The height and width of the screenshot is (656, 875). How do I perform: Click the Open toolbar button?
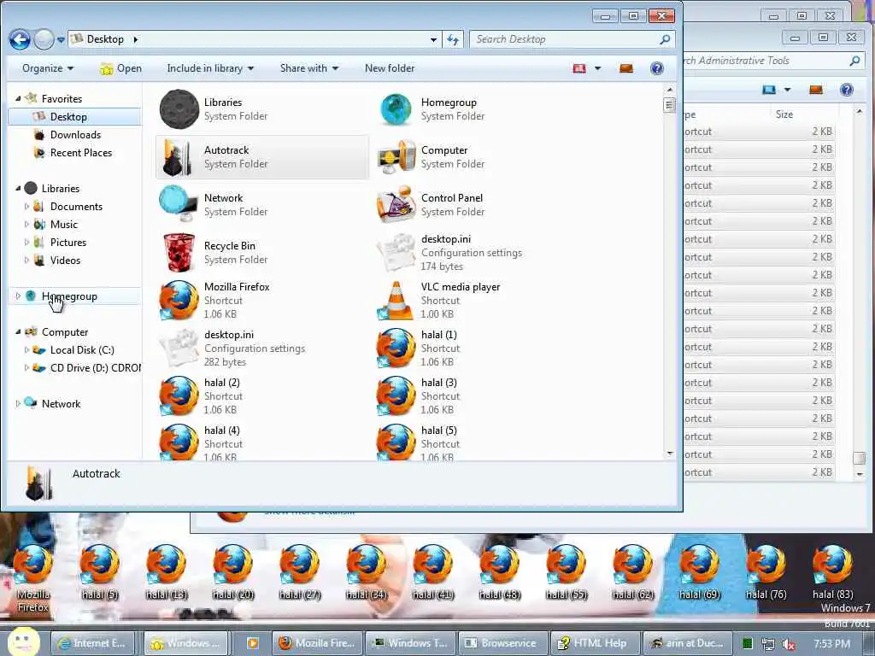(120, 68)
